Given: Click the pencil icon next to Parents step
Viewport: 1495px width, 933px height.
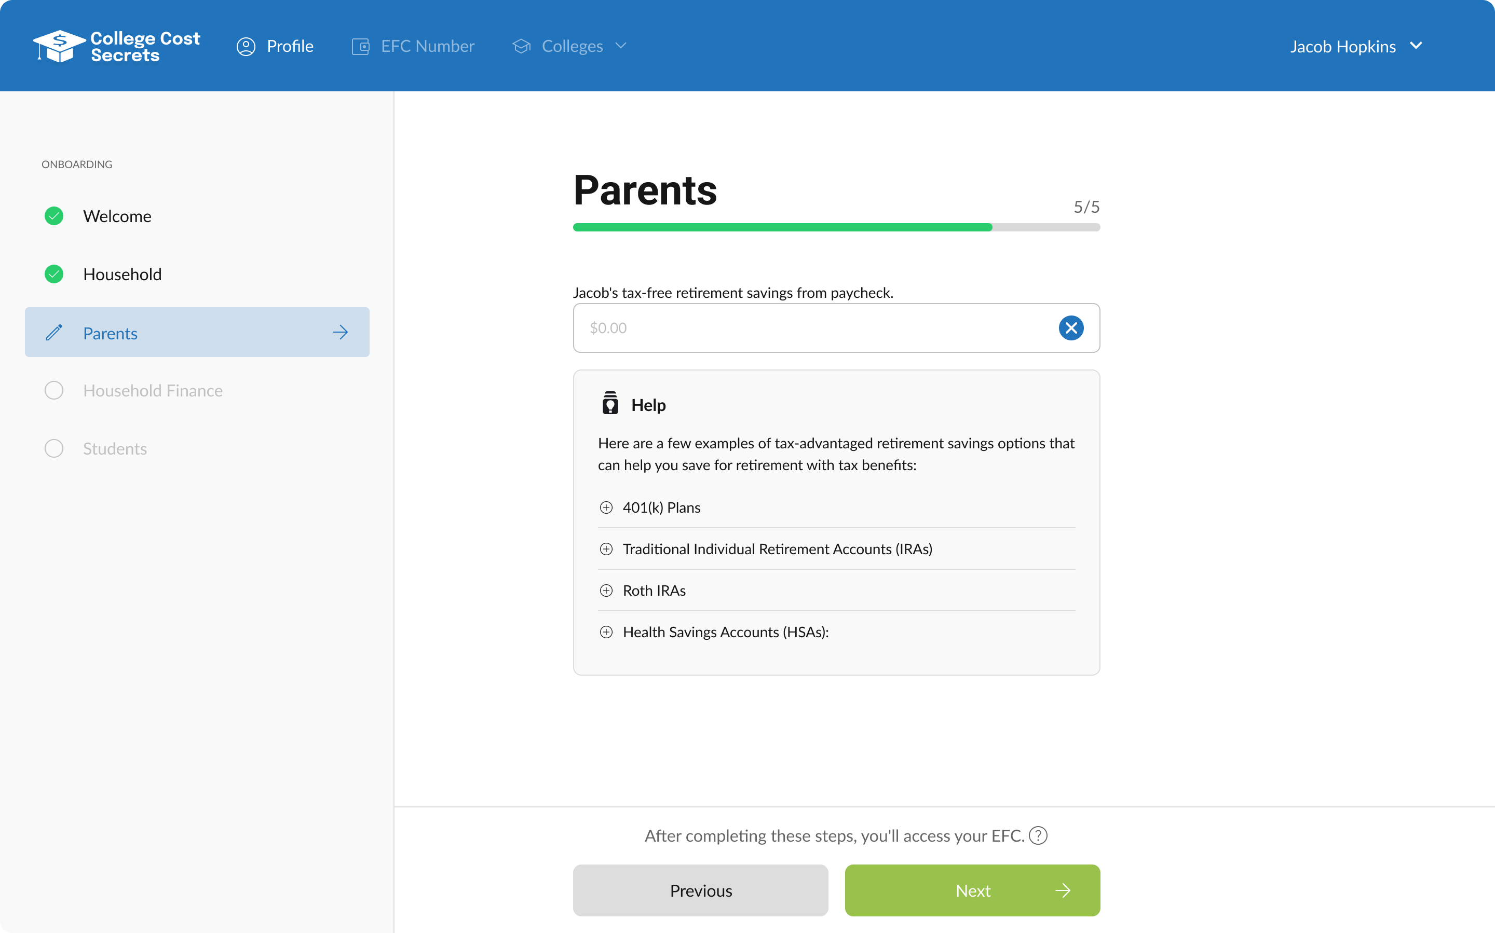Looking at the screenshot, I should point(55,332).
